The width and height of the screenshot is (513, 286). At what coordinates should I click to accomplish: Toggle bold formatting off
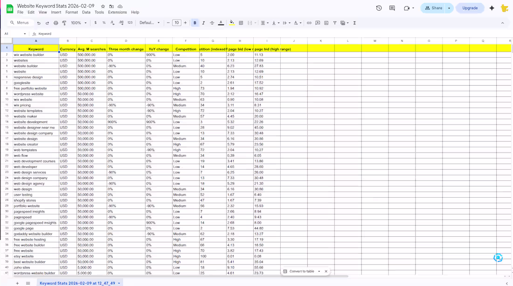195,22
